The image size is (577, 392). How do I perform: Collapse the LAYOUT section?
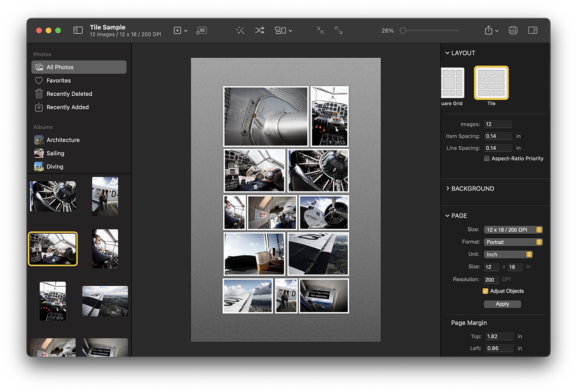(447, 53)
